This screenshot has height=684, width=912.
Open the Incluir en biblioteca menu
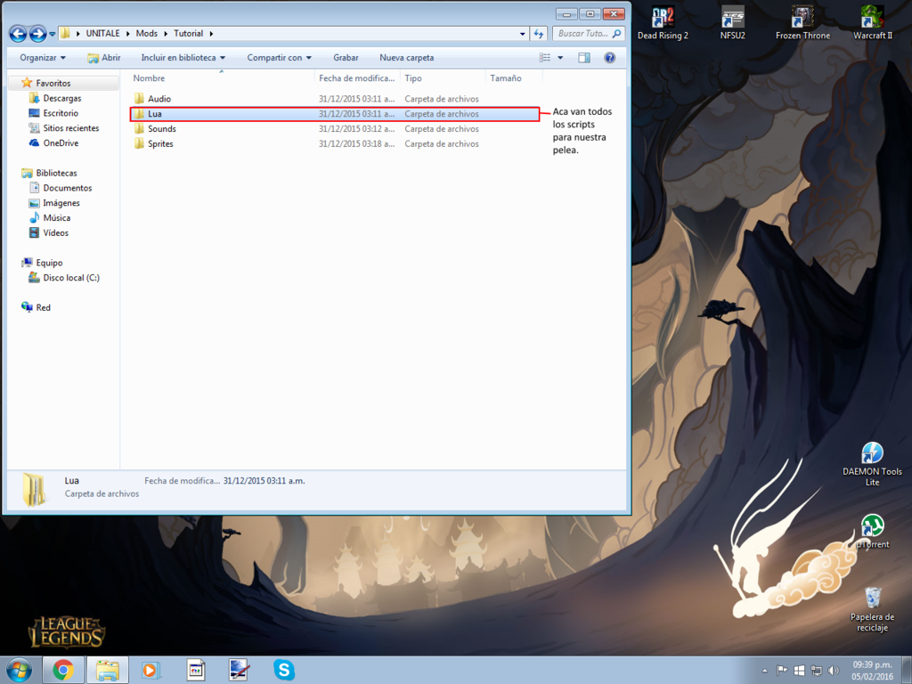coord(183,58)
